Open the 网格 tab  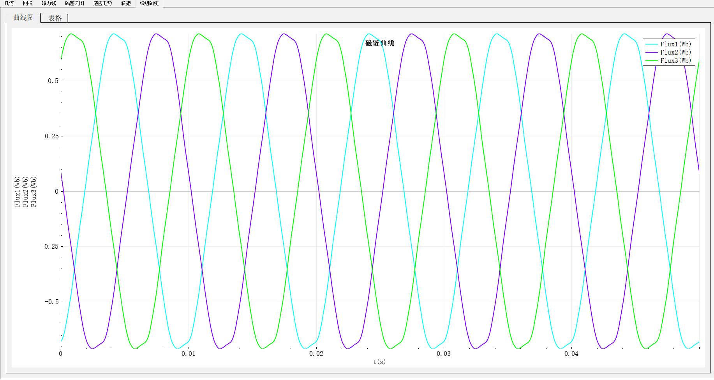pyautogui.click(x=28, y=3)
